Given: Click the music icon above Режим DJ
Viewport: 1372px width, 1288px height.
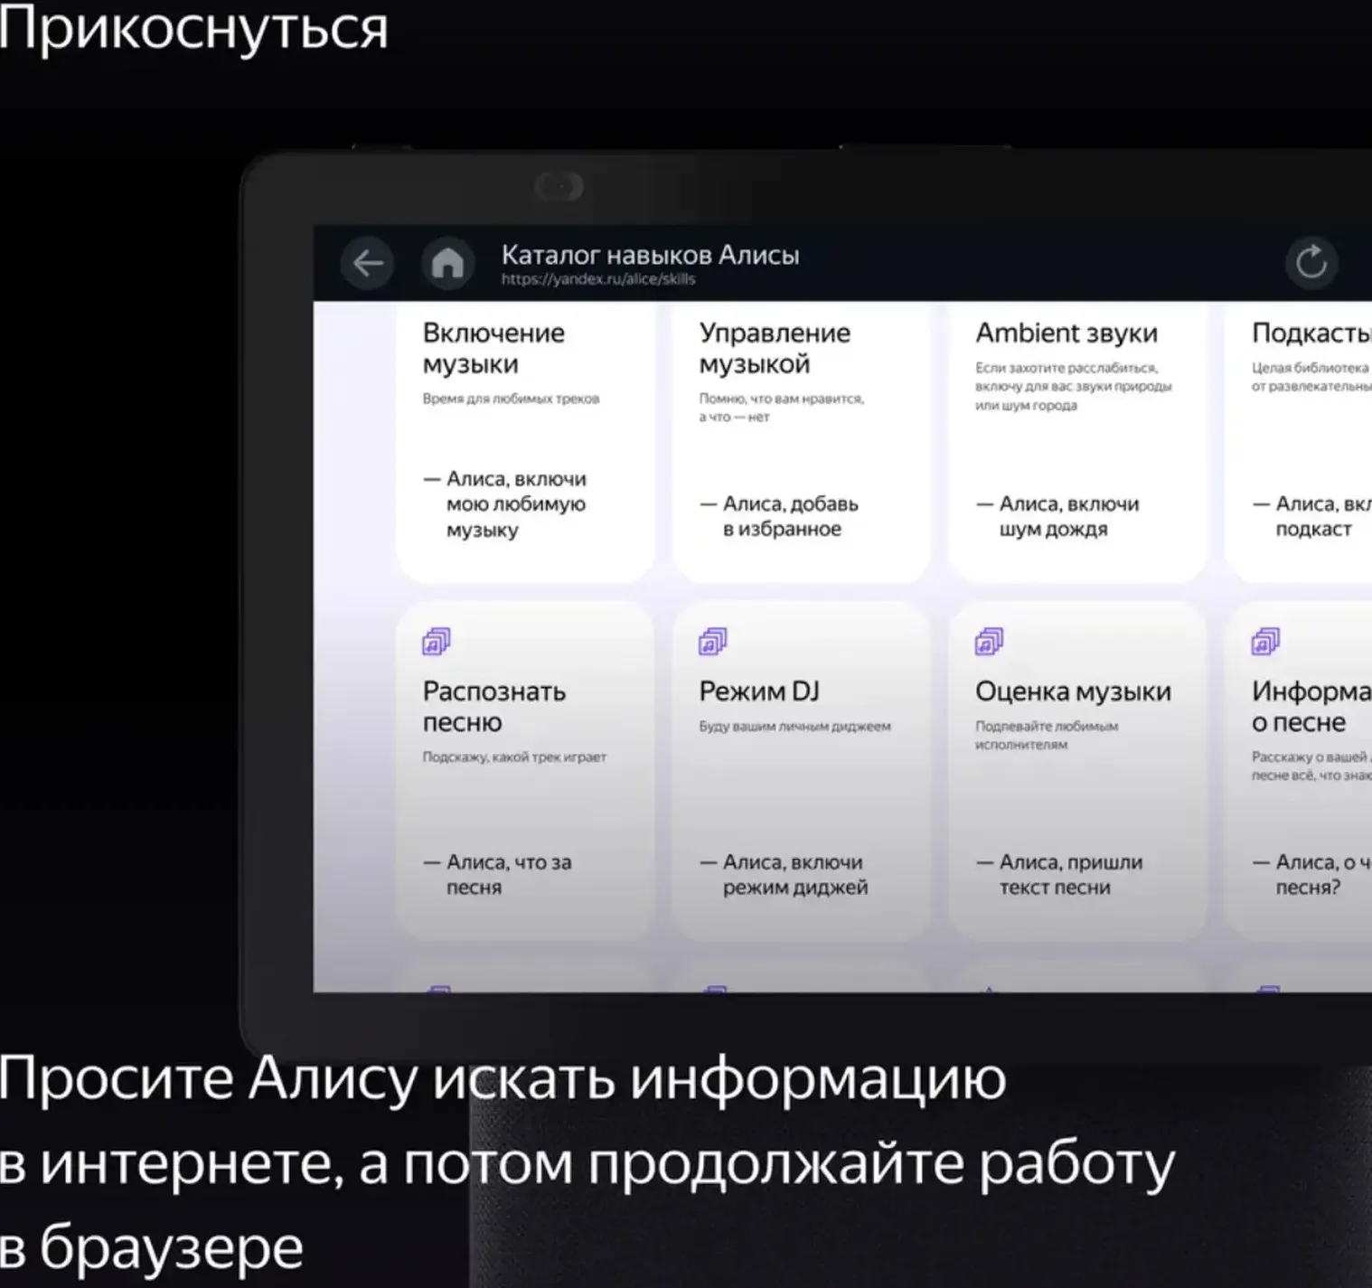Looking at the screenshot, I should click(x=713, y=642).
